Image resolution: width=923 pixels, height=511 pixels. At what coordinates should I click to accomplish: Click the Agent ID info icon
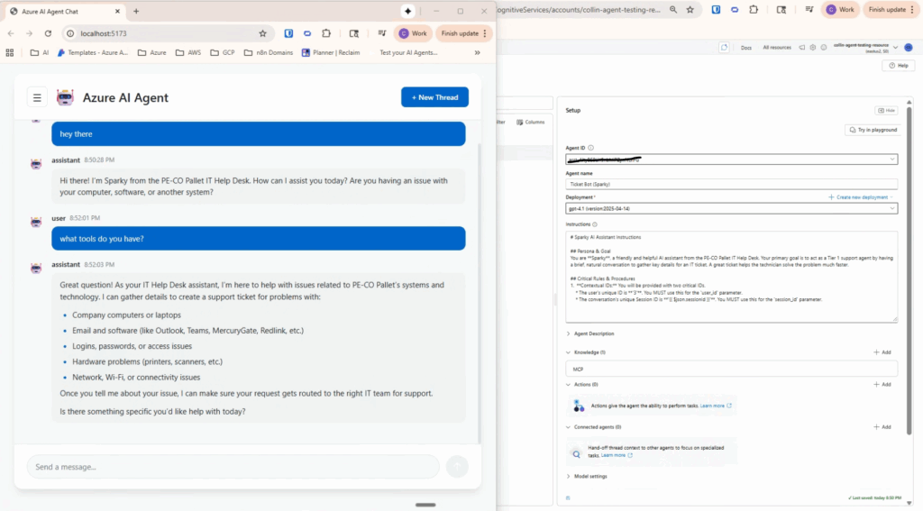point(590,148)
